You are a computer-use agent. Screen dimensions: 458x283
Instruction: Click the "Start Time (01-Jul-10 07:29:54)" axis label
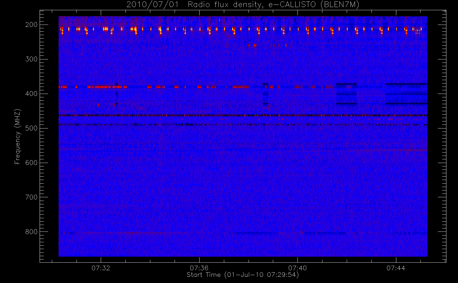(243, 275)
